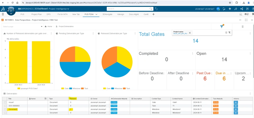
Task: Open the Select a page dropdown
Action: pyautogui.click(x=23, y=27)
